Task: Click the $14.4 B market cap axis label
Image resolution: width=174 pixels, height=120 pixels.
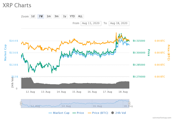Action: point(14,41)
